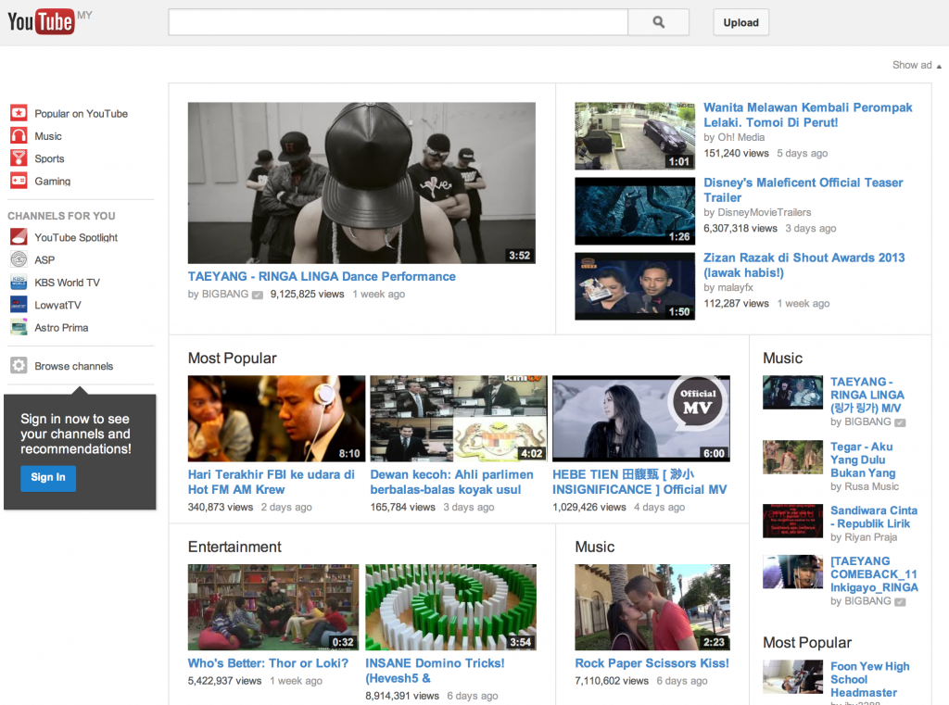
Task: Collapse the Show ad arrow
Action: point(939,66)
